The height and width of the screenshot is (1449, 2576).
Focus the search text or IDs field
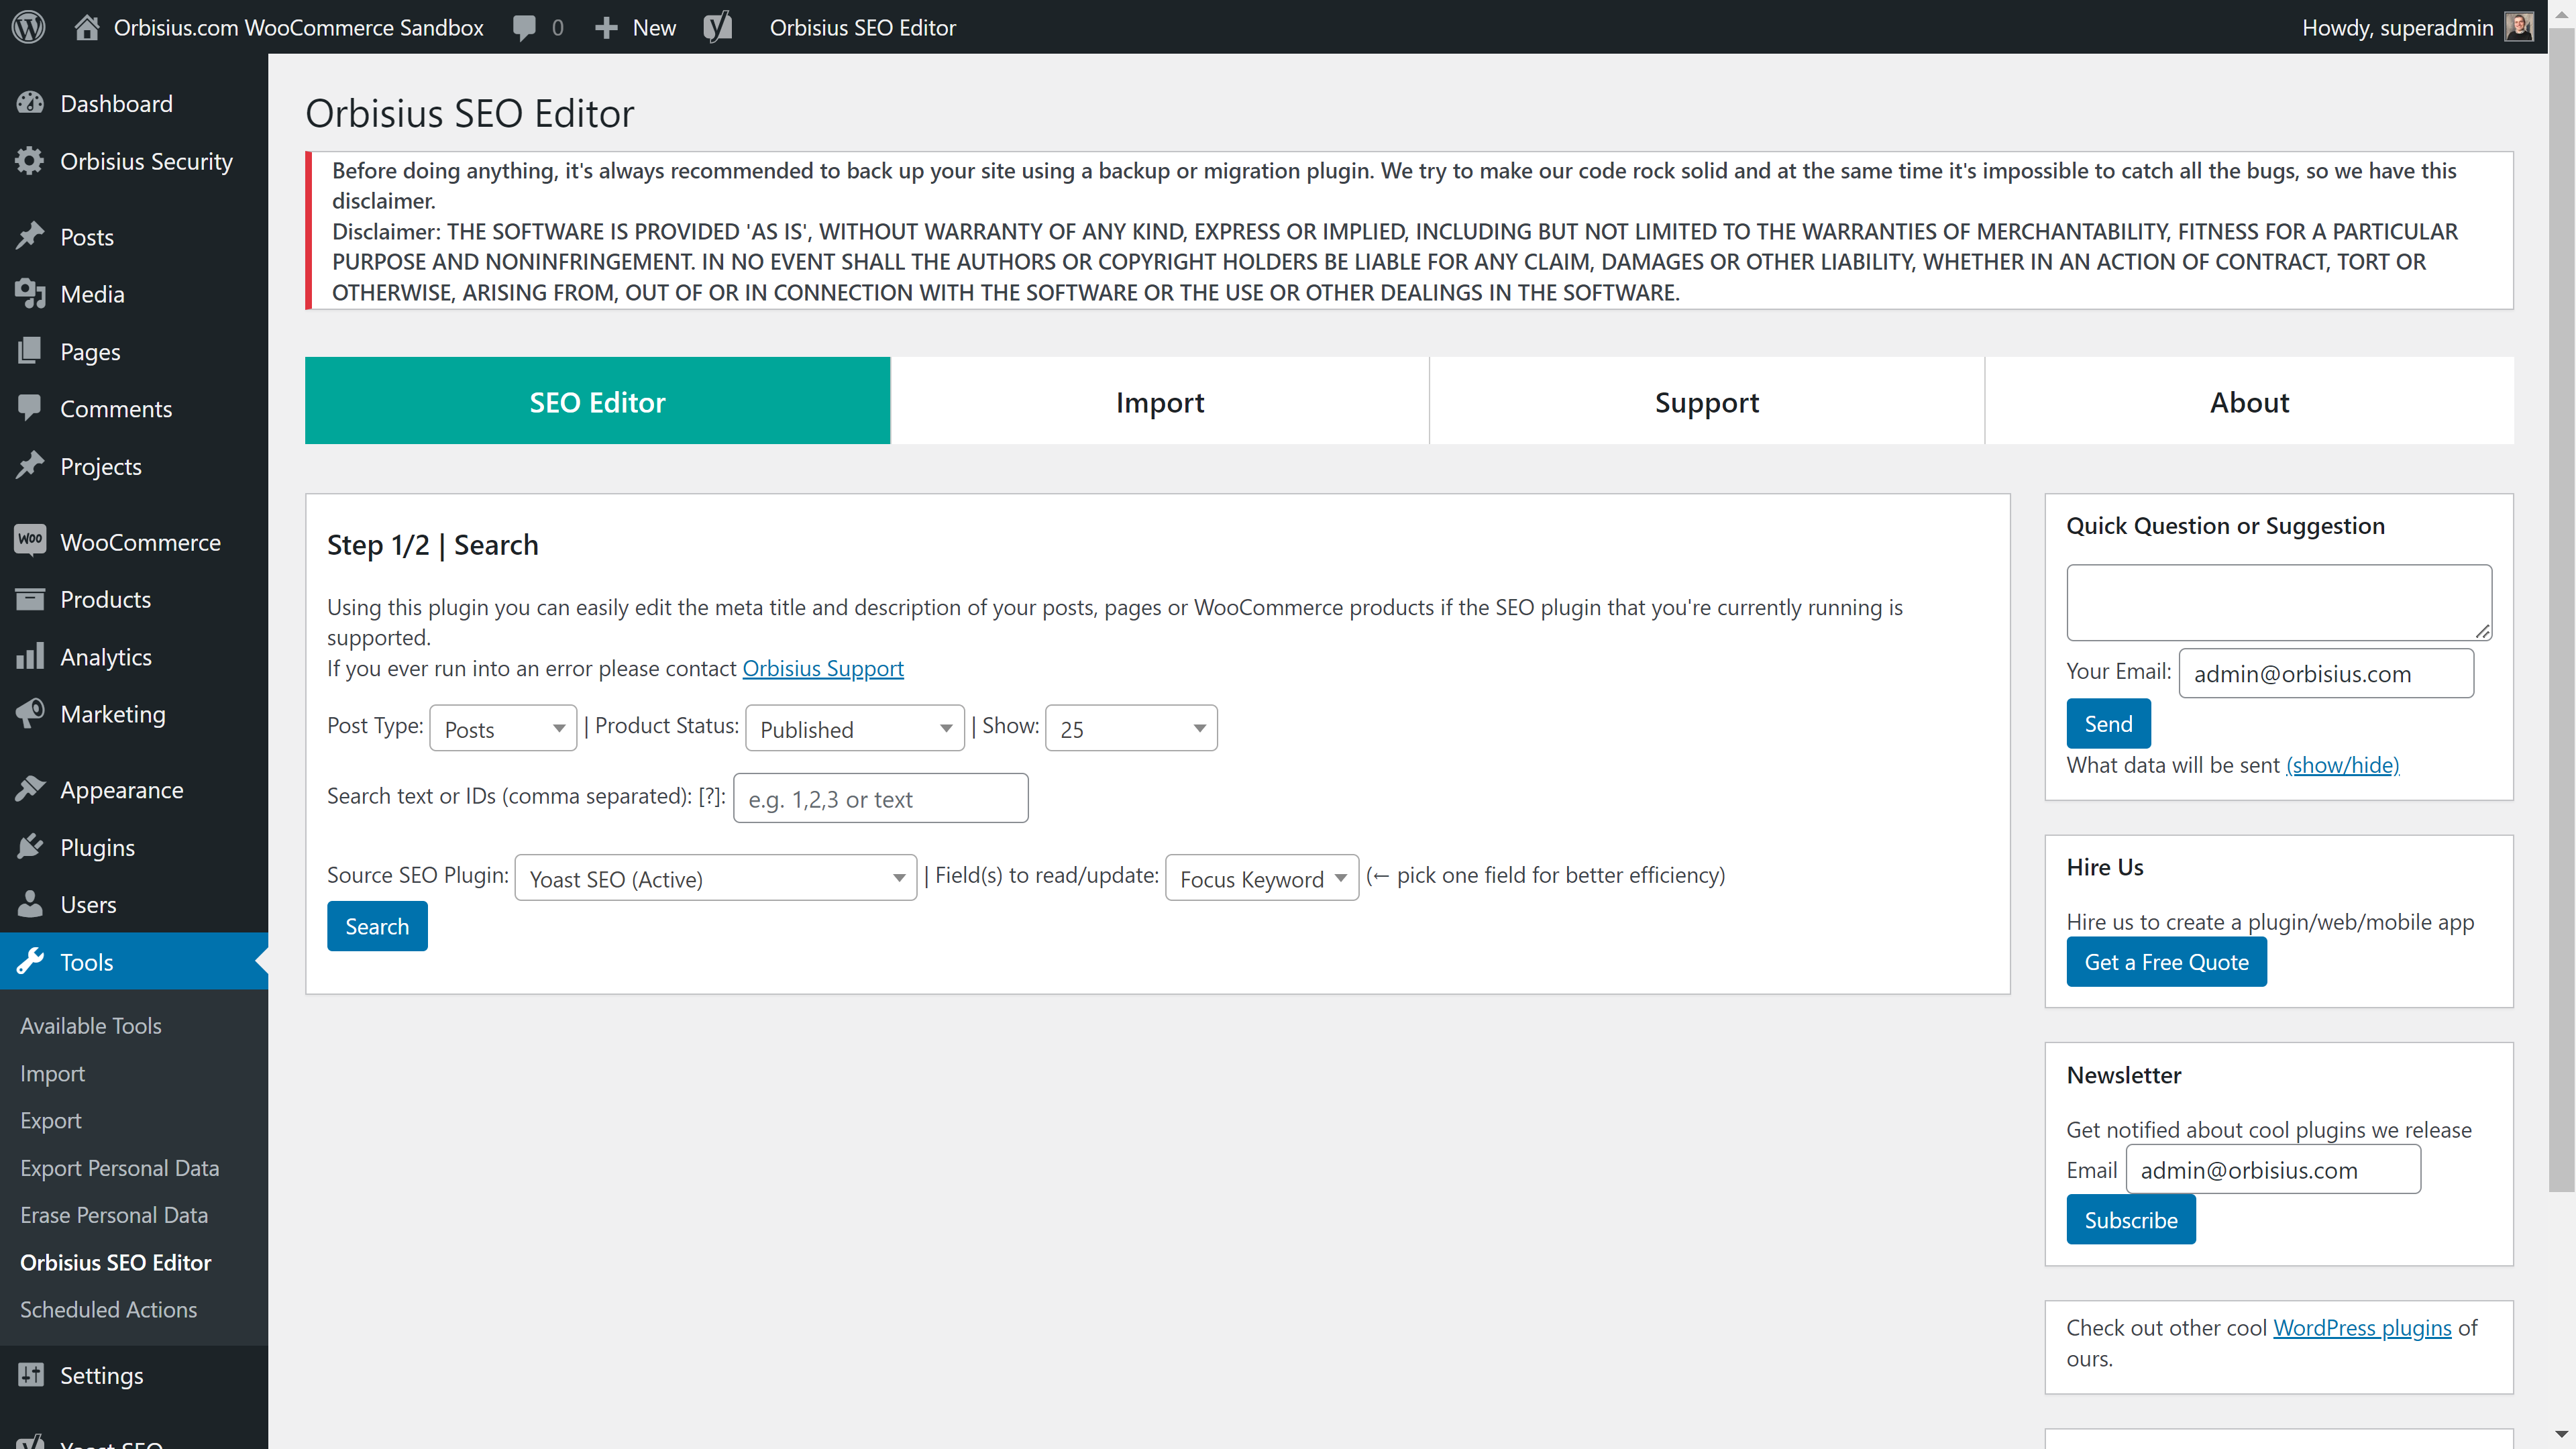click(x=880, y=798)
